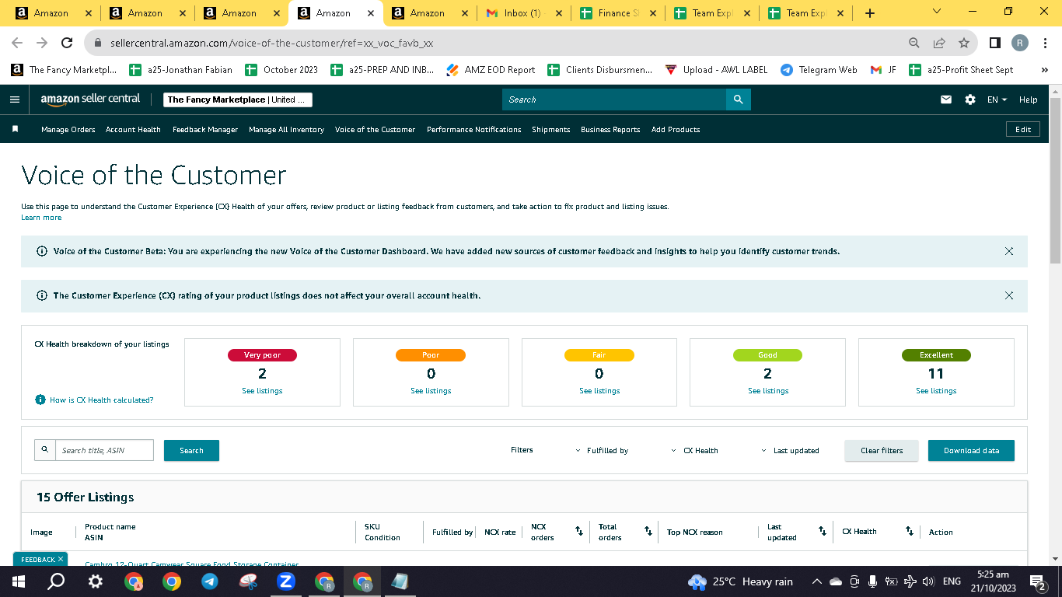Open Manage All Inventory
The image size is (1062, 597).
286,130
